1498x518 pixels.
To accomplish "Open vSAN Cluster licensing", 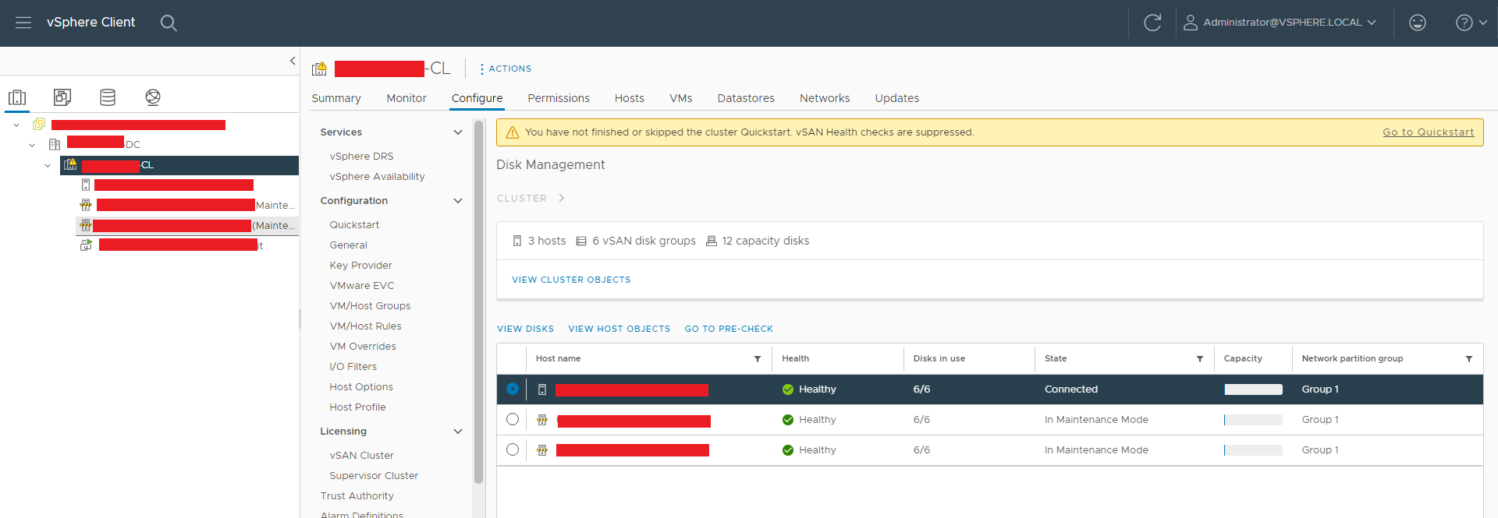I will click(361, 456).
